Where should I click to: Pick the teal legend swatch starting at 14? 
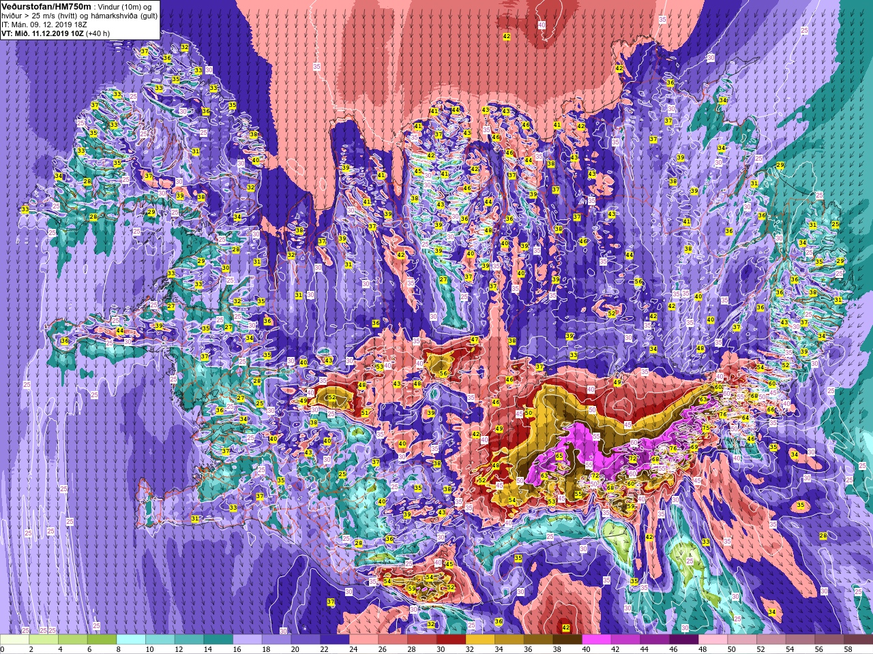[218, 640]
